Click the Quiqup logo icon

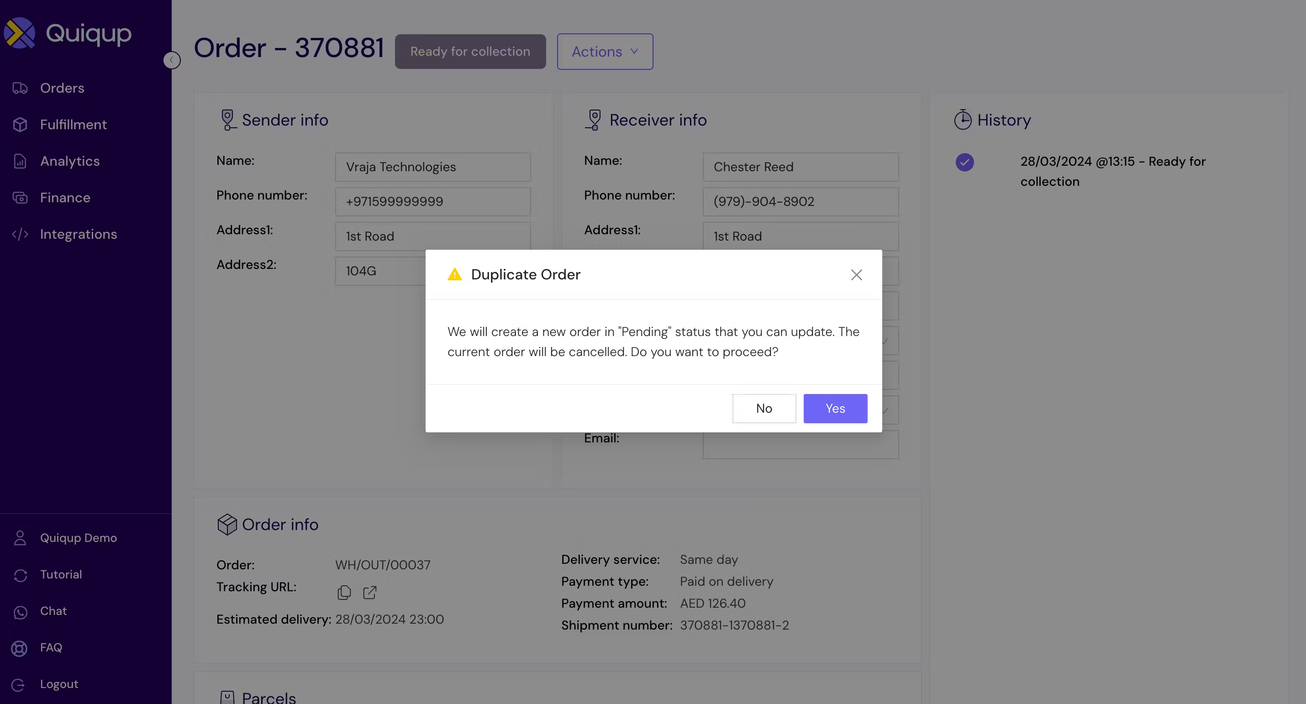[x=19, y=33]
